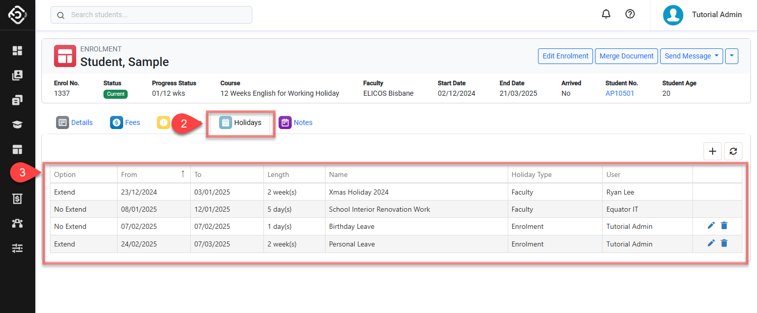Click the Edit Enrolment button
Viewport: 757px width, 313px height.
tap(565, 56)
